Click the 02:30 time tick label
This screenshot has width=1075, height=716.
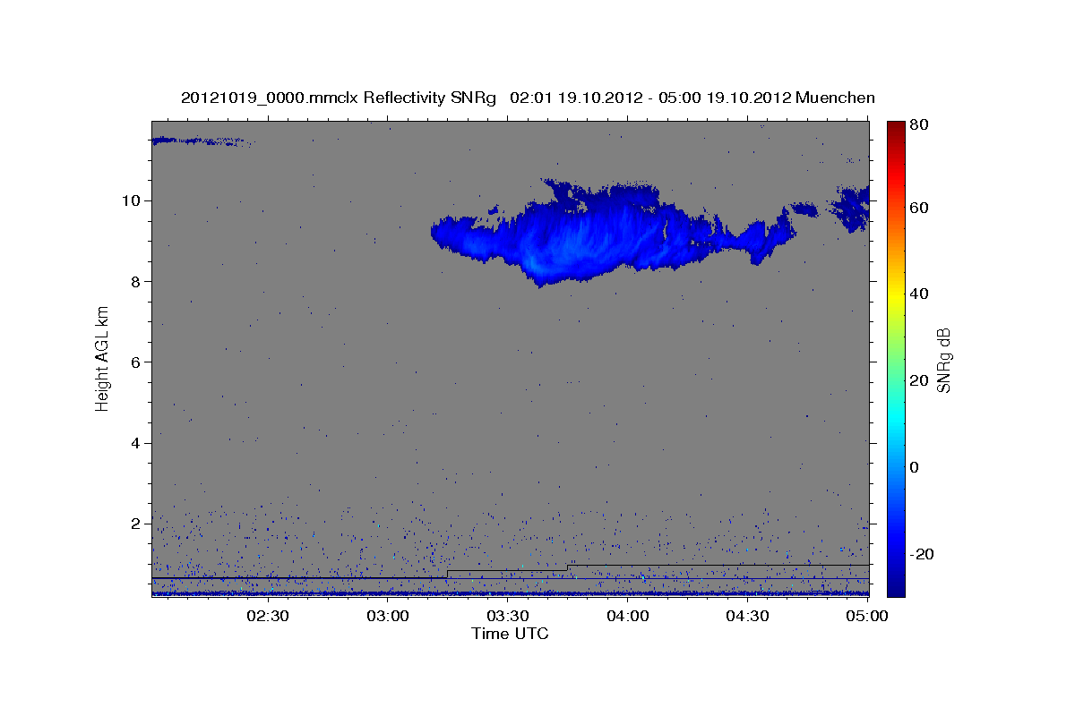267,616
